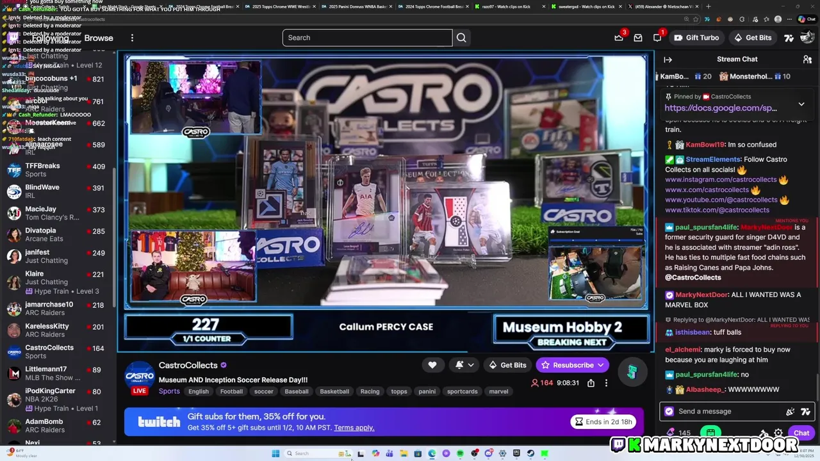Image resolution: width=820 pixels, height=461 pixels.
Task: Click the heart follow icon
Action: 432,365
